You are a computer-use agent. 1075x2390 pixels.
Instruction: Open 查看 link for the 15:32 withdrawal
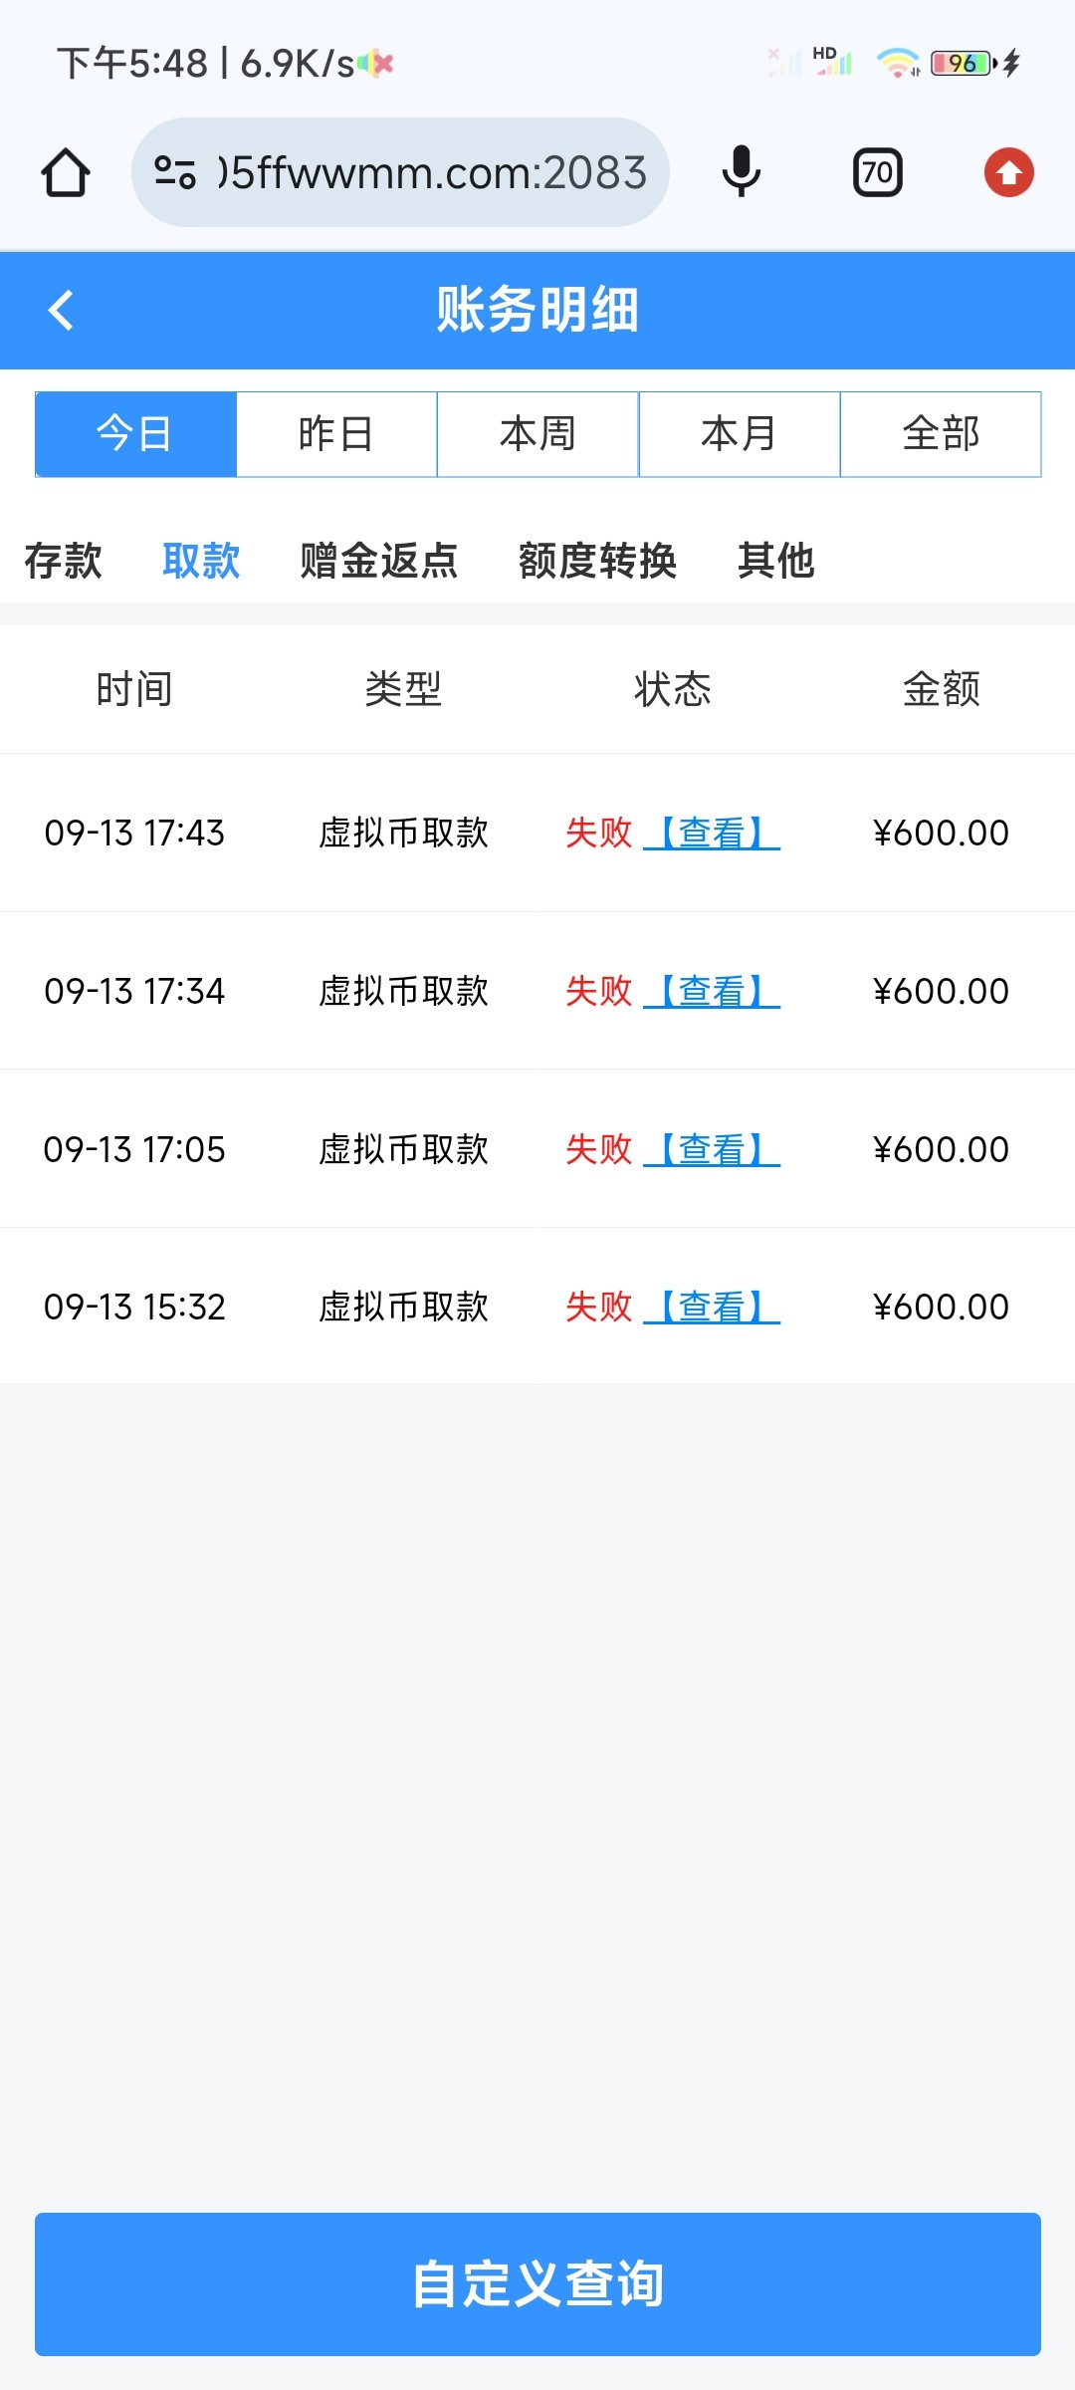pyautogui.click(x=712, y=1307)
